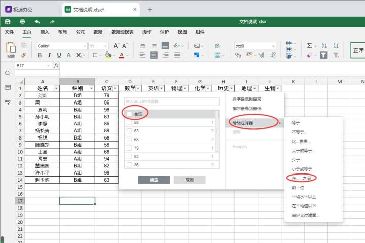Click the clear eraser icon
Viewport: 365px width, 243px height.
[309, 55]
